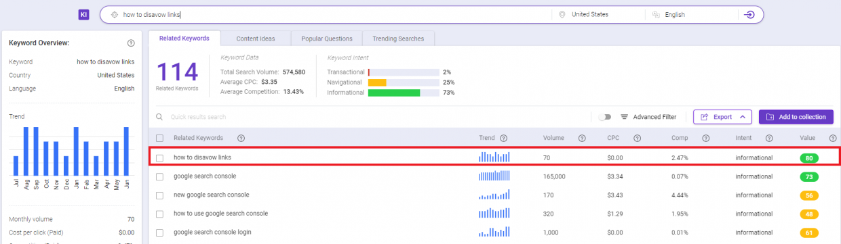Switch to Trending Searches tab
841x244 pixels.
[399, 39]
